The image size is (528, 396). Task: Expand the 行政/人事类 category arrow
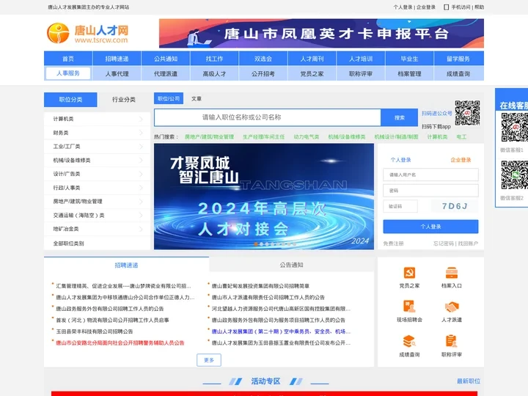pyautogui.click(x=141, y=188)
